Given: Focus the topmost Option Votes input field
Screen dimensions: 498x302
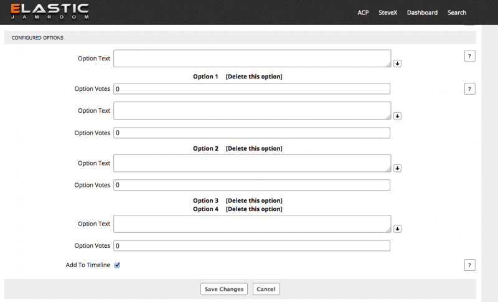Looking at the screenshot, I should (251, 89).
